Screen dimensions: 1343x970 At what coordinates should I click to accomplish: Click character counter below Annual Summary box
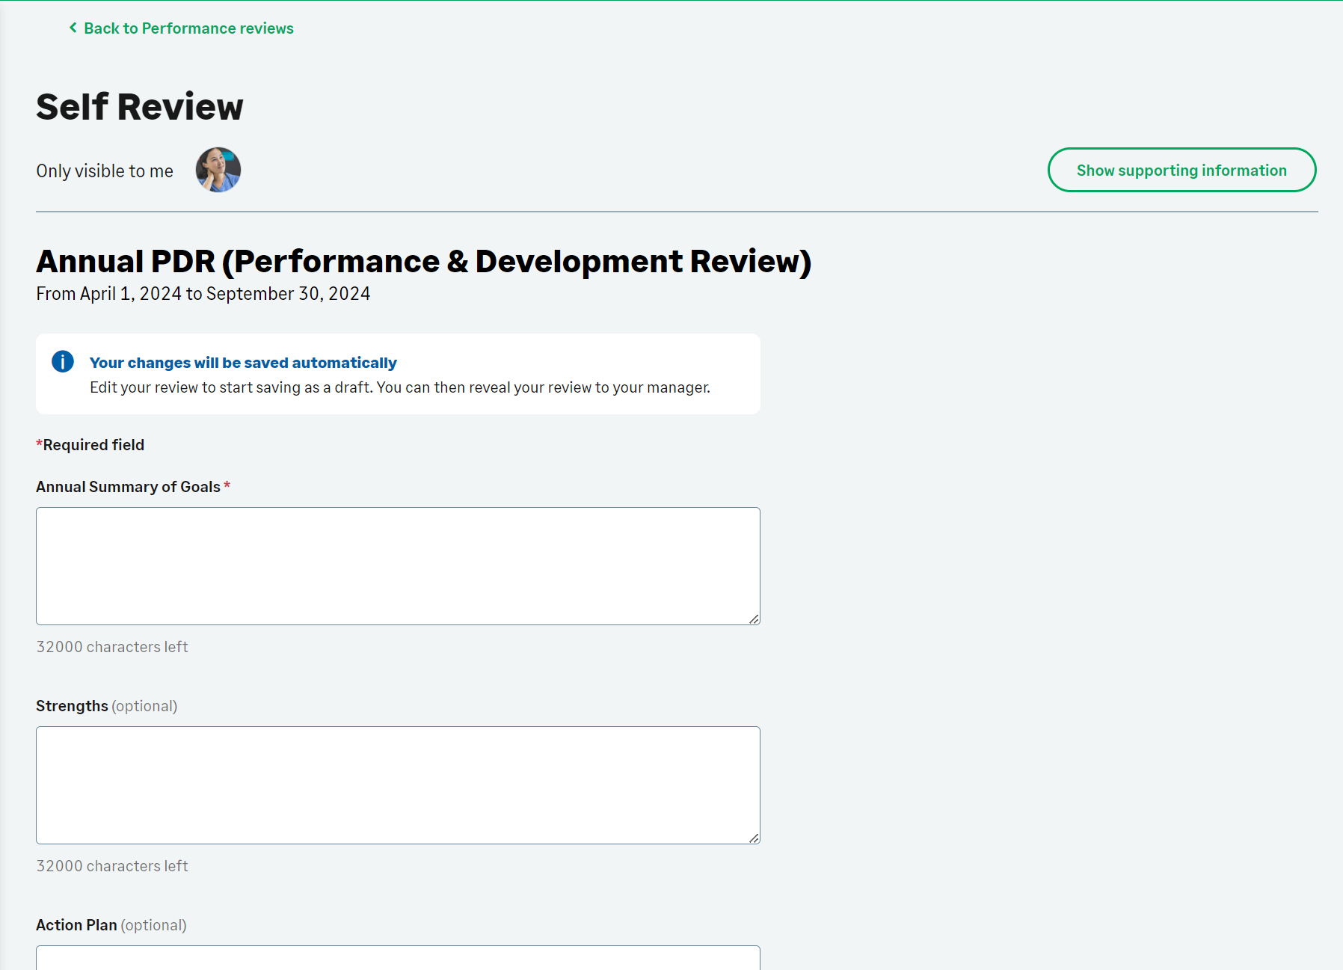112,647
